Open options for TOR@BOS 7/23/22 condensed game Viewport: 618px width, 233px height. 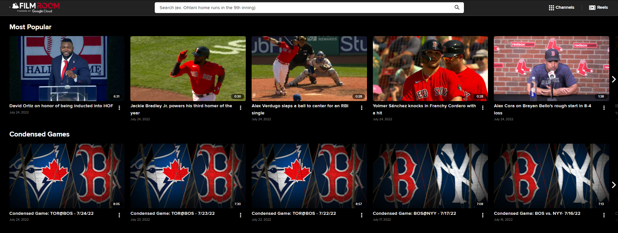coord(241,215)
